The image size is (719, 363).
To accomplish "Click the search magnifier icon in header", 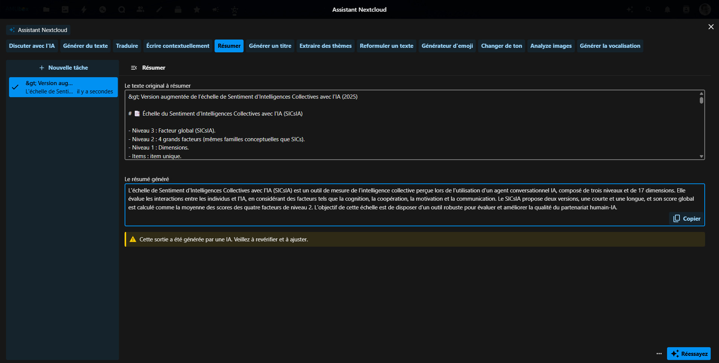I will (x=648, y=9).
